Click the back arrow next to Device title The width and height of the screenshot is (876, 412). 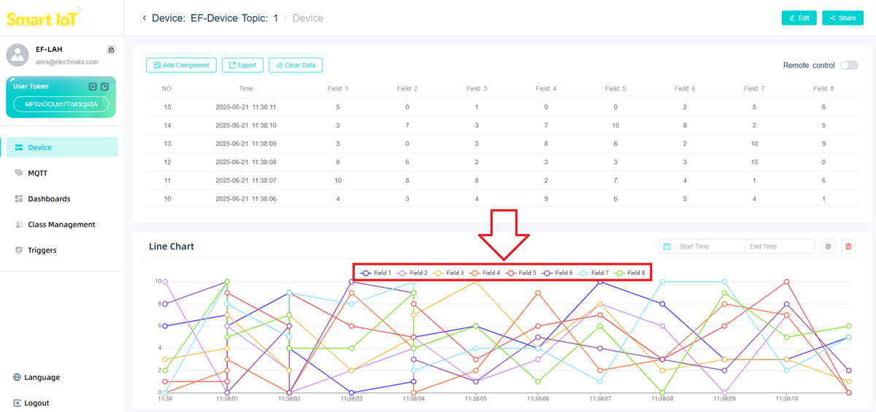click(144, 18)
